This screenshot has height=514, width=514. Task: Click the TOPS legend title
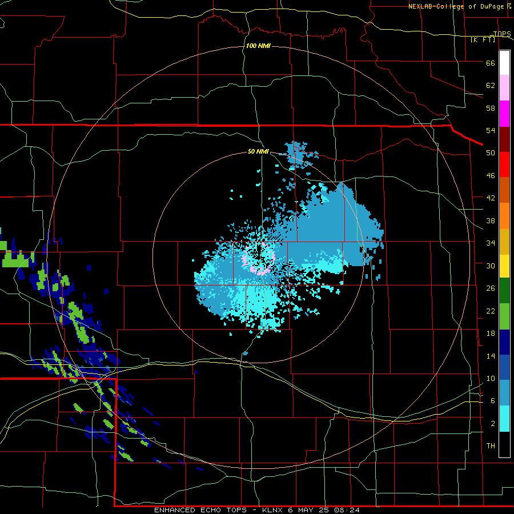502,34
